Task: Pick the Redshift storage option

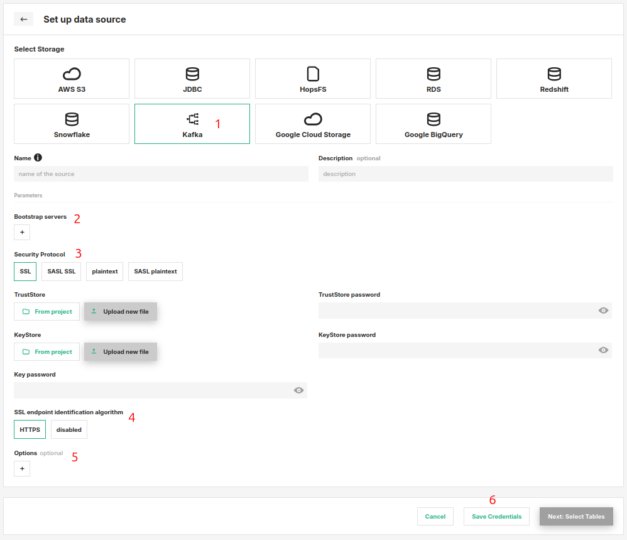Action: pos(553,79)
